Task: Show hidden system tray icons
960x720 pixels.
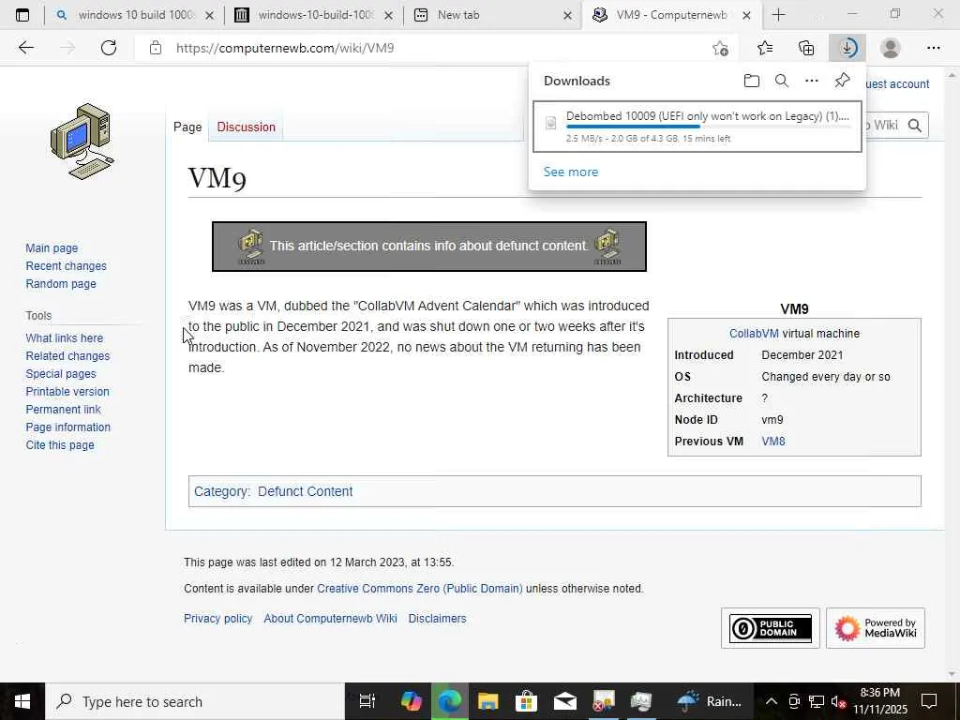Action: tap(772, 701)
